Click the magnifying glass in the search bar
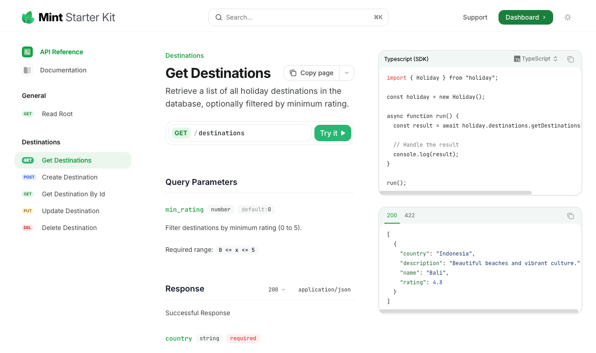The height and width of the screenshot is (353, 596). click(219, 17)
